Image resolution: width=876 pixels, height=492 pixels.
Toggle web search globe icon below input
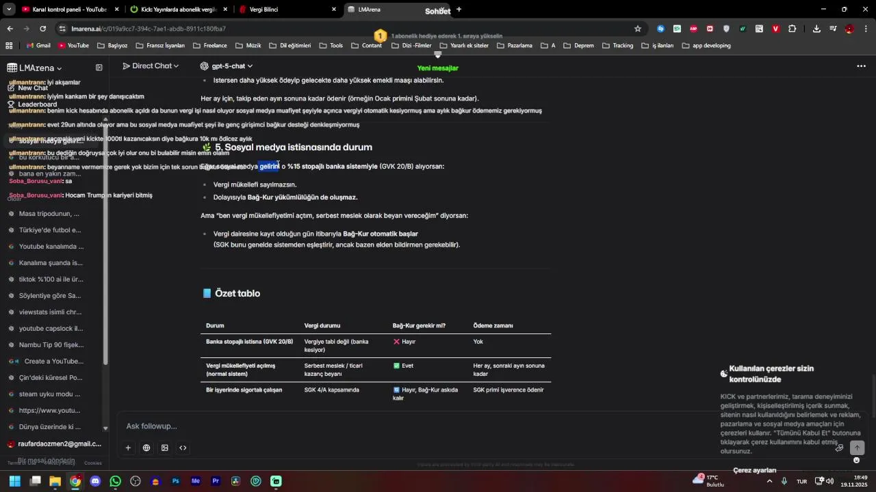[x=146, y=448]
